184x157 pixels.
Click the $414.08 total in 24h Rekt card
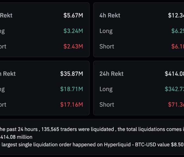[x=174, y=74]
